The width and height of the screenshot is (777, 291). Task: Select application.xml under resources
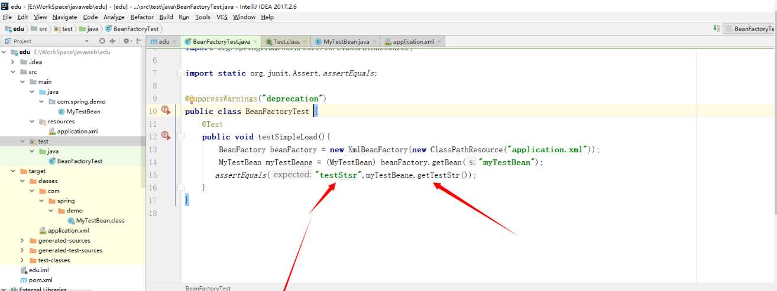point(73,131)
